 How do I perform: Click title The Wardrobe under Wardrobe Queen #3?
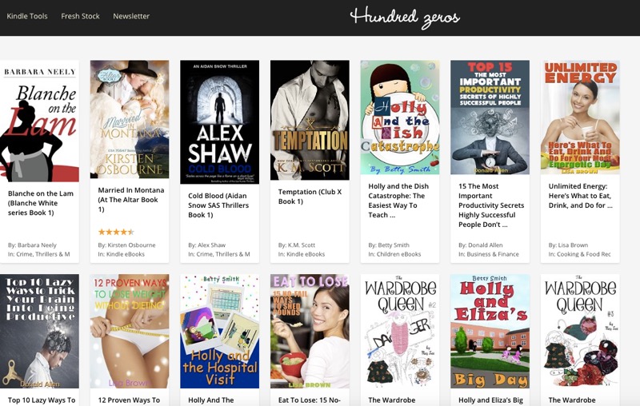[x=572, y=400]
